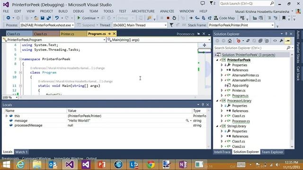Click the Restart debugging icon
This screenshot has width=303, height=170.
point(174,18)
